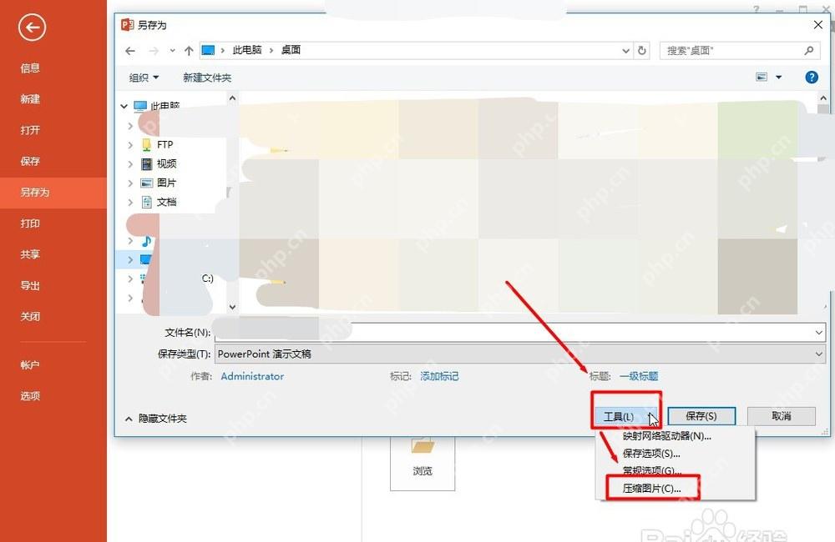Change view with the view icon
Image resolution: width=835 pixels, height=542 pixels.
click(x=762, y=77)
